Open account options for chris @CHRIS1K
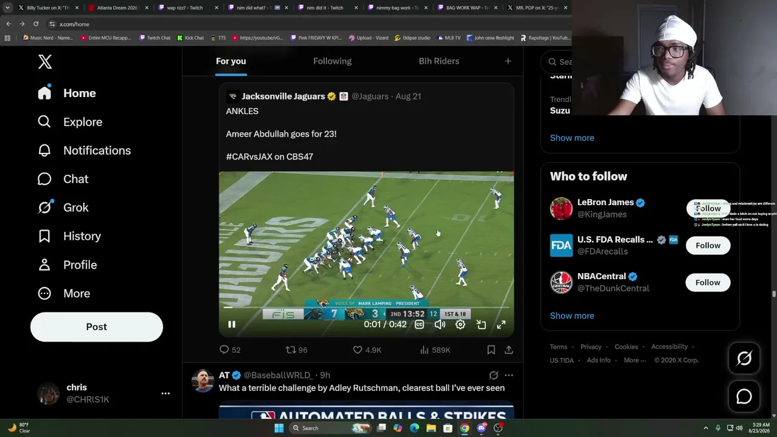This screenshot has width=777, height=437. [165, 393]
